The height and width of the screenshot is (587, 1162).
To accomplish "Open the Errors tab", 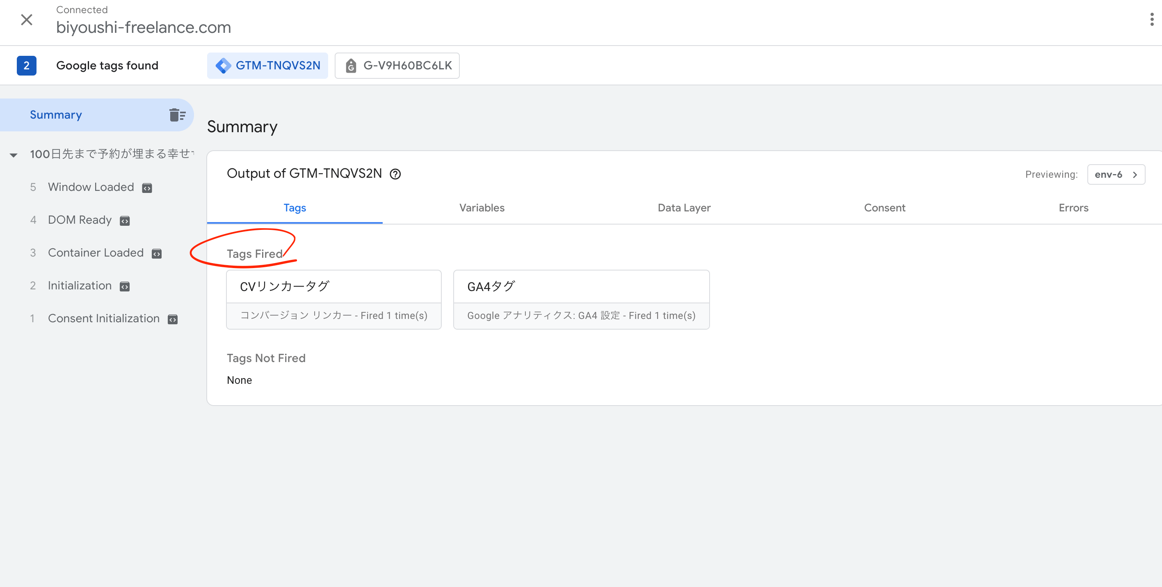I will pyautogui.click(x=1073, y=208).
